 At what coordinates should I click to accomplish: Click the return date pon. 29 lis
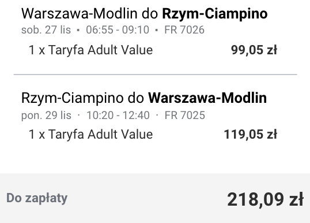click(x=46, y=116)
